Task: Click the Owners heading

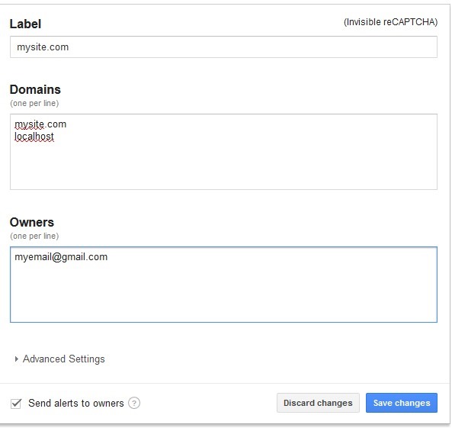Action: (x=32, y=222)
